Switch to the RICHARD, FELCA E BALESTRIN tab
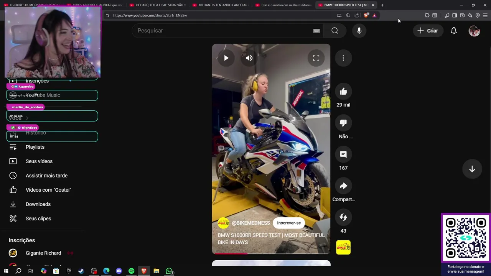Viewport: 491px width, 276px height. [x=157, y=5]
